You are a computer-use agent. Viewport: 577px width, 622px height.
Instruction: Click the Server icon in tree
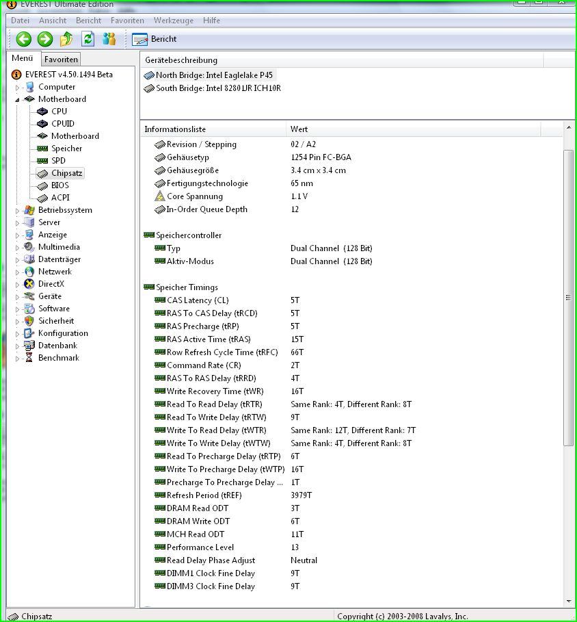[x=29, y=222]
